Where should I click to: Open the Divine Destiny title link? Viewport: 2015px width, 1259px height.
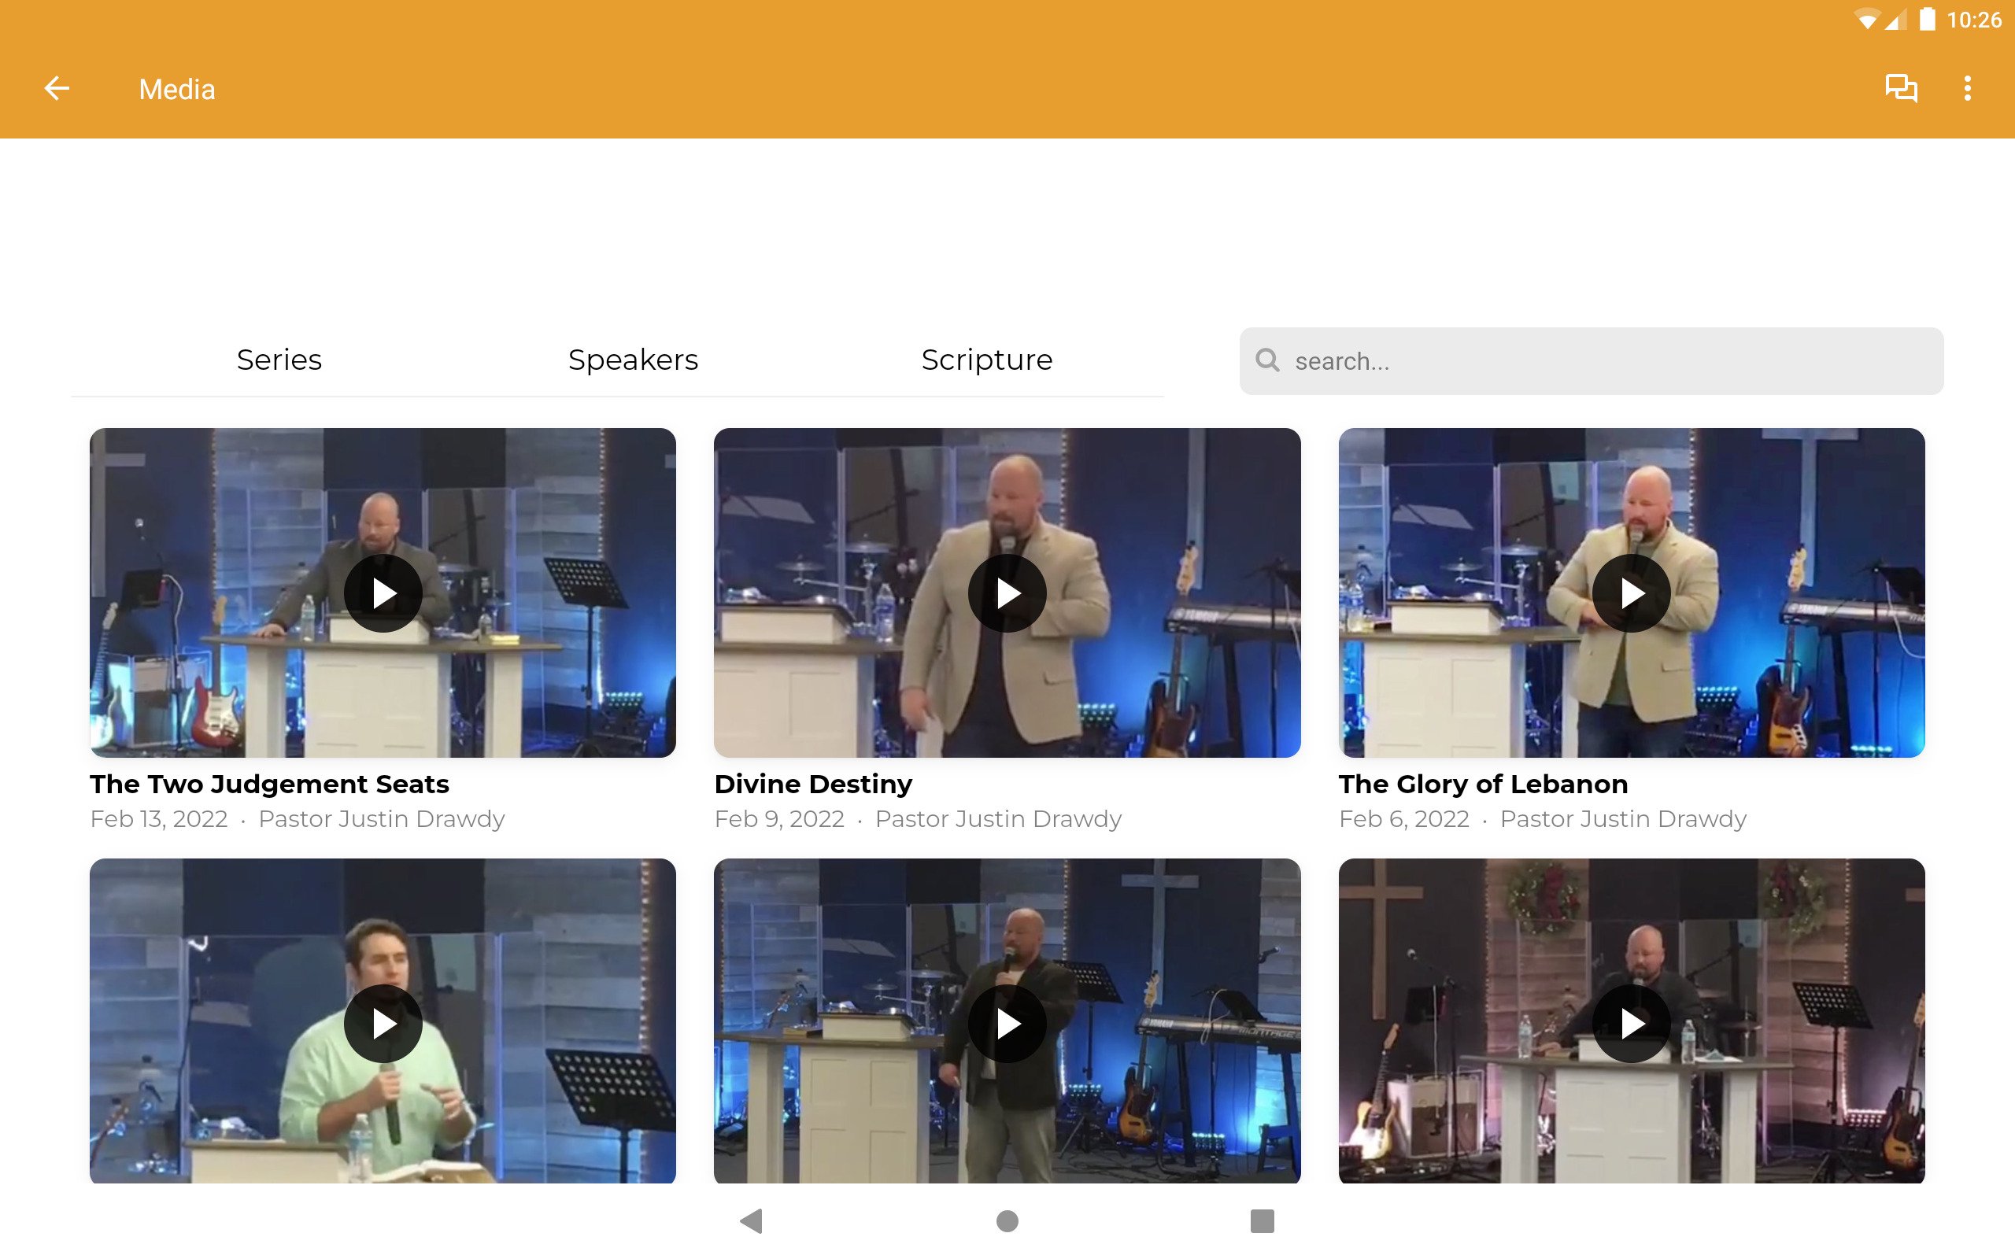[814, 784]
